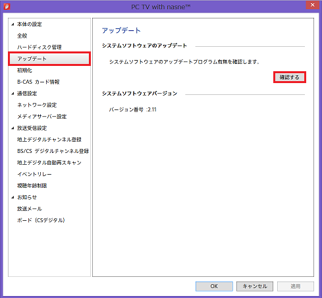Screen dimensions: 322x298
Task: Click the キャンセル button
Action: point(255,286)
